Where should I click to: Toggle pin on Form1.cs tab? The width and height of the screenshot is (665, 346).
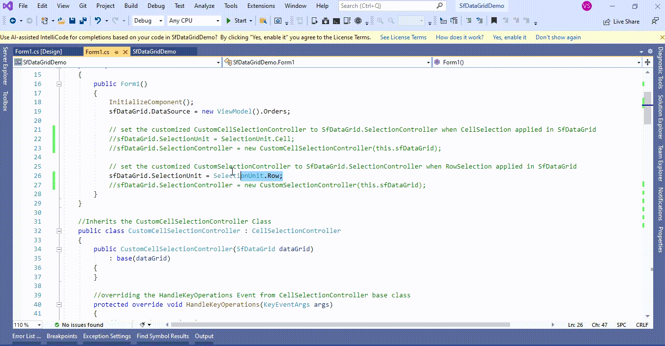click(x=116, y=52)
